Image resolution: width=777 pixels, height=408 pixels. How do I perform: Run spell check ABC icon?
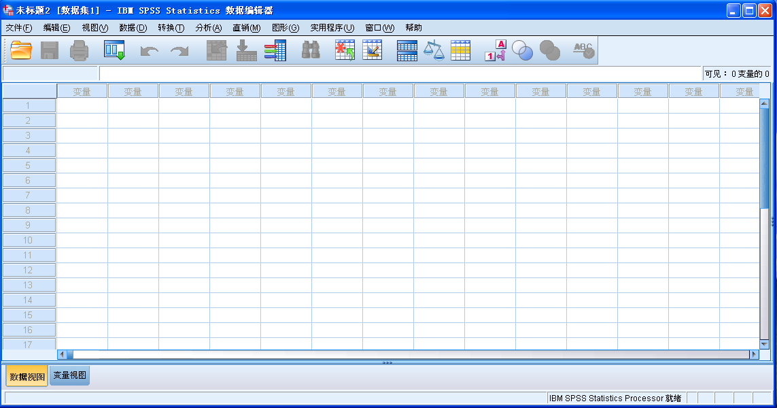point(584,50)
